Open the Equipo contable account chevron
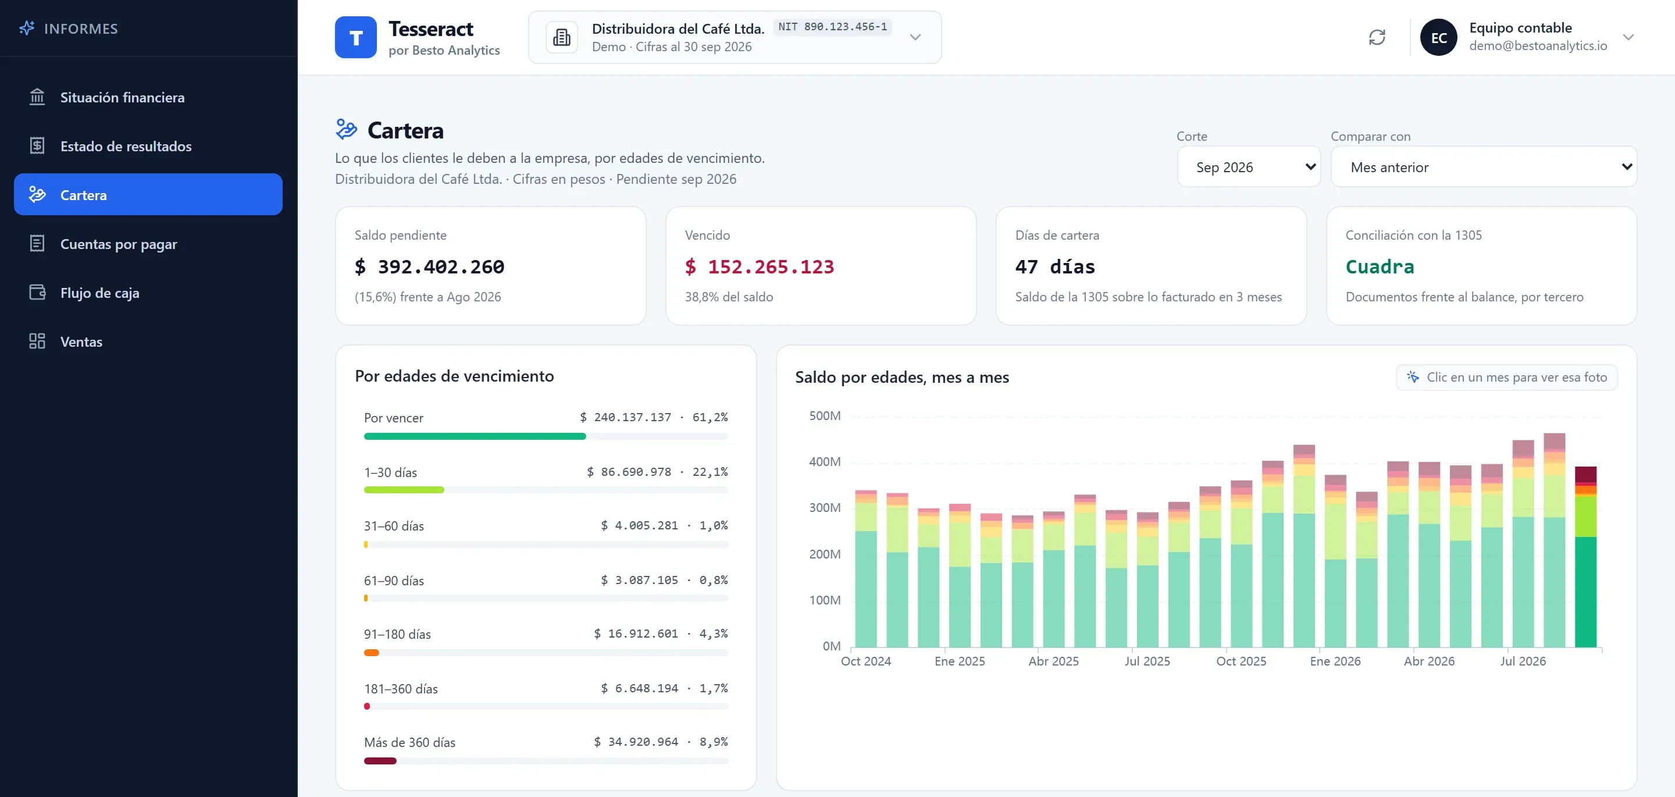1675x797 pixels. (1627, 37)
